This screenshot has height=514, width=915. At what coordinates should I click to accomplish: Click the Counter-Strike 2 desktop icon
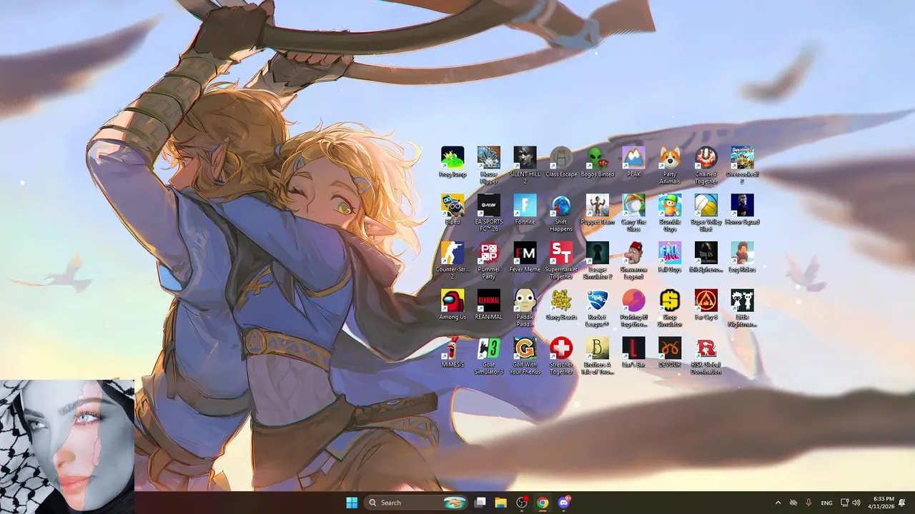452,261
